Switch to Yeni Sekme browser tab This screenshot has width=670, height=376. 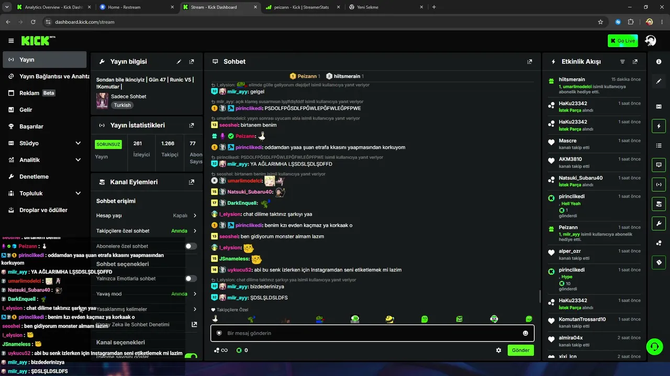[385, 7]
